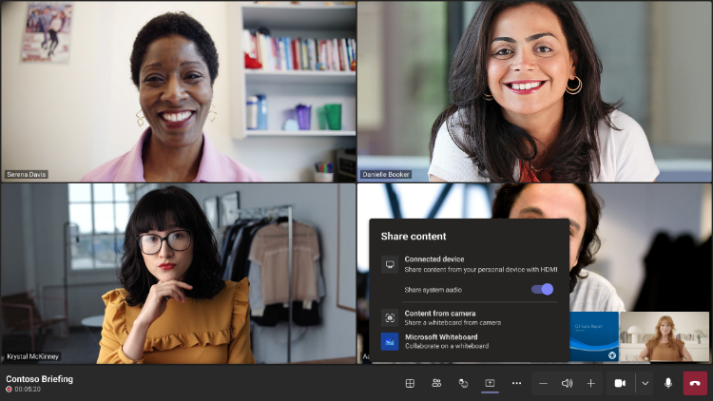Click "Share system audio" label text

pos(433,290)
